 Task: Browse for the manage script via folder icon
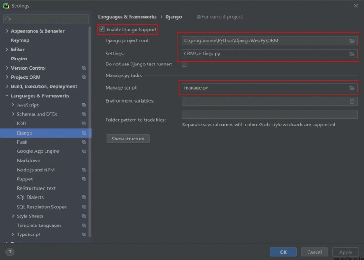[352, 88]
